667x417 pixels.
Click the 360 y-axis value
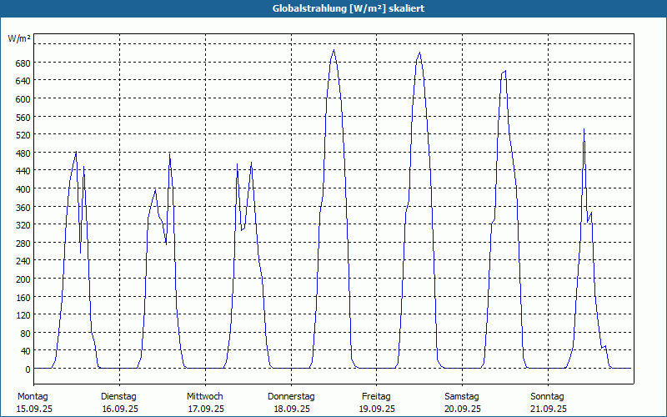click(23, 207)
